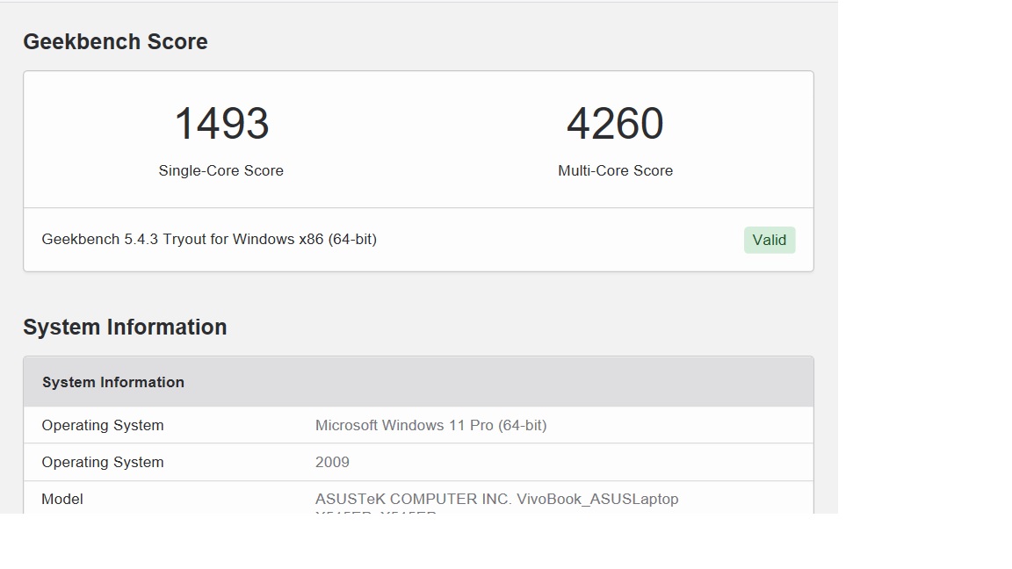Screen dimensions: 1012x569
Task: Click the large System Information page heading
Action: click(x=125, y=327)
